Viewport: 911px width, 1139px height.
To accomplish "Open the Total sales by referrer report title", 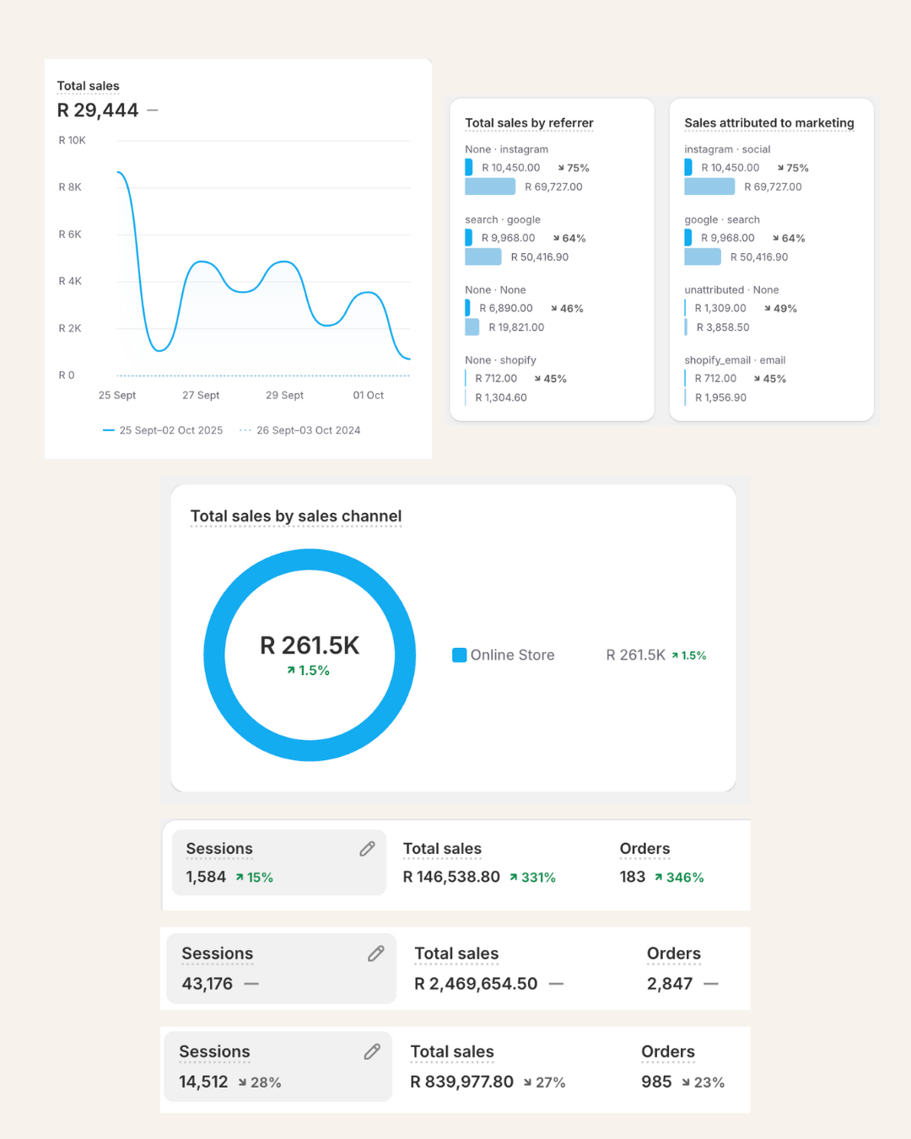I will click(x=529, y=123).
